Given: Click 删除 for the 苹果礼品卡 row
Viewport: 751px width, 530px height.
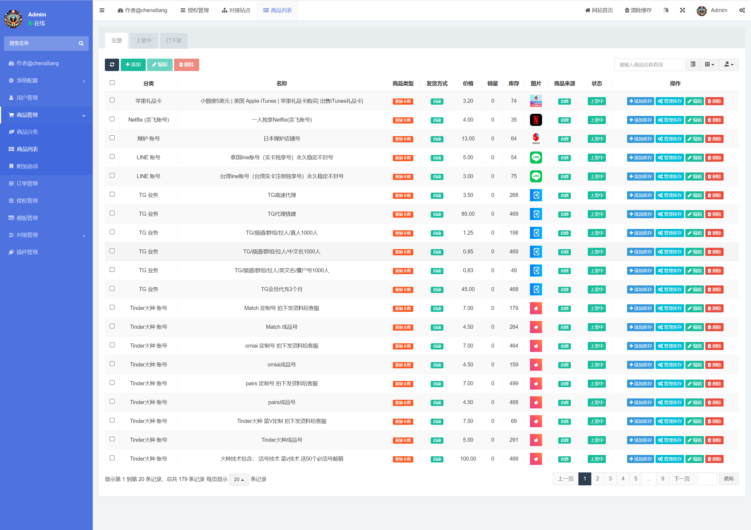Looking at the screenshot, I should click(714, 101).
